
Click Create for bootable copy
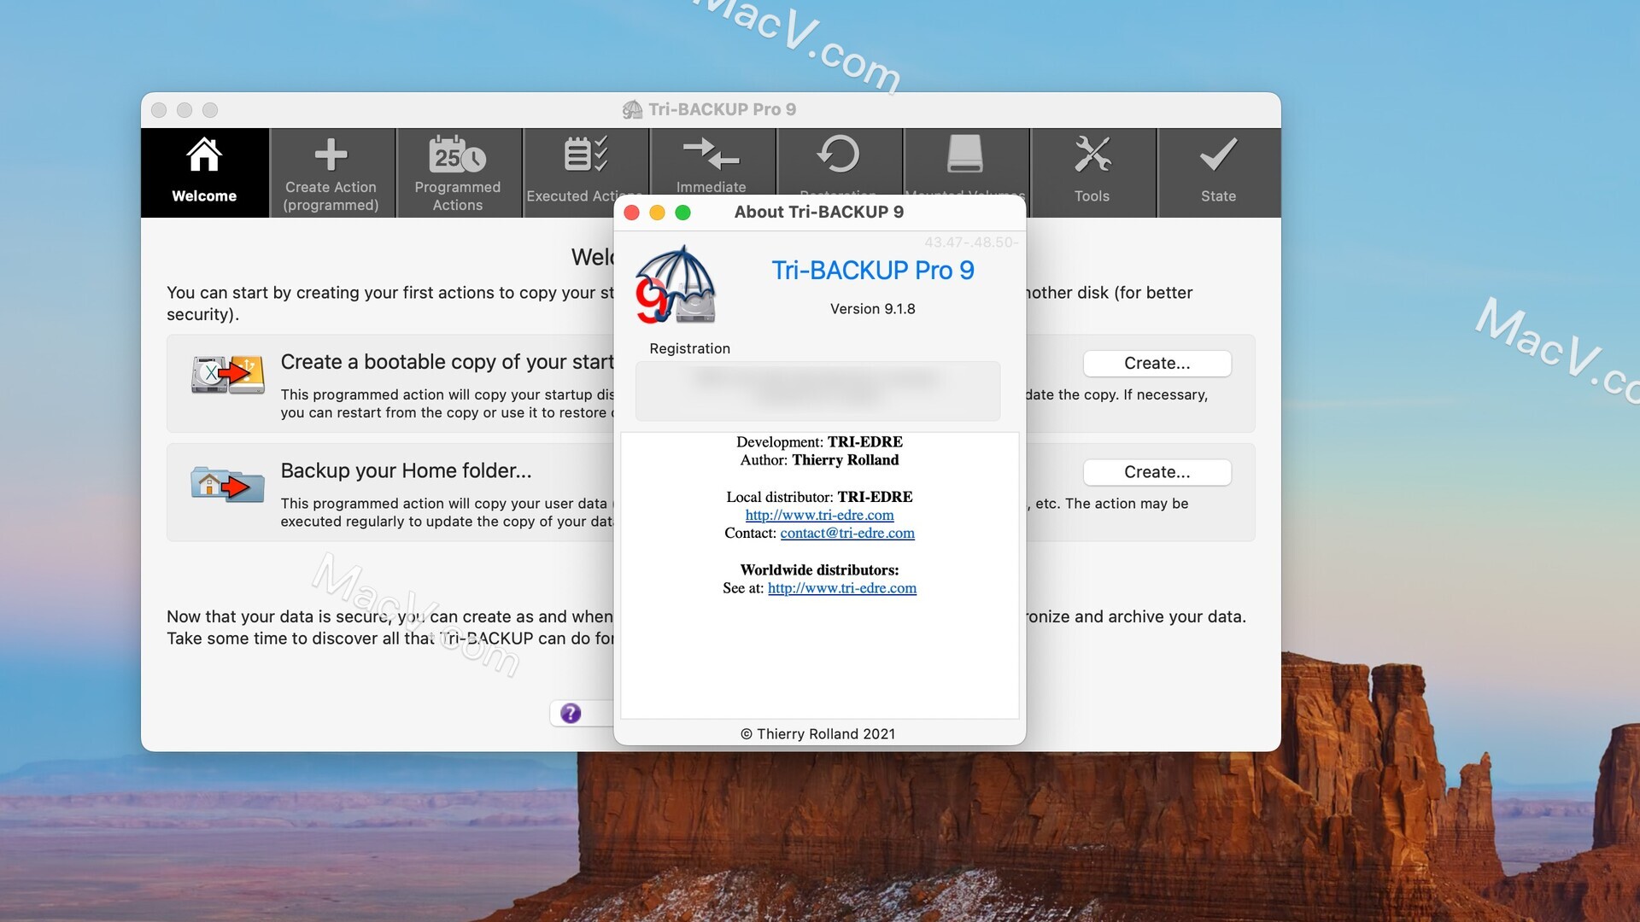[1157, 364]
